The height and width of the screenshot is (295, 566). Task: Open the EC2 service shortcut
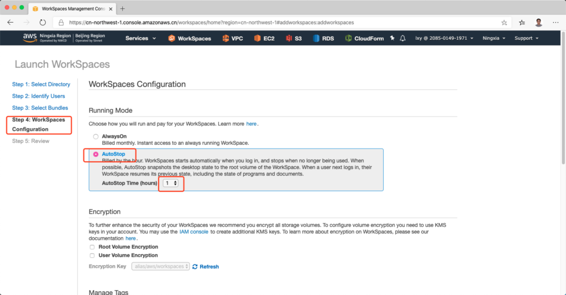coord(258,39)
